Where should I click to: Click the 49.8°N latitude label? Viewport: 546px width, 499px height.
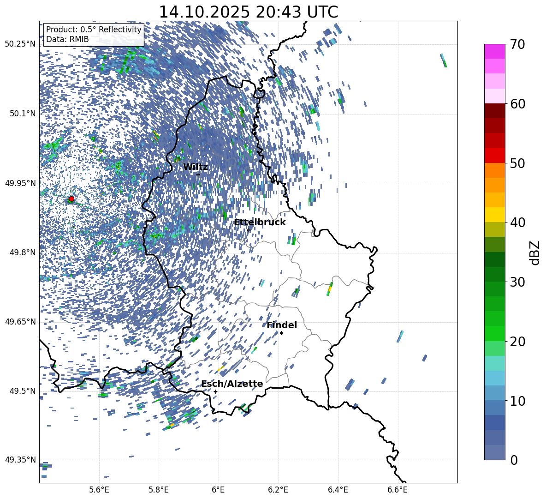click(x=23, y=253)
